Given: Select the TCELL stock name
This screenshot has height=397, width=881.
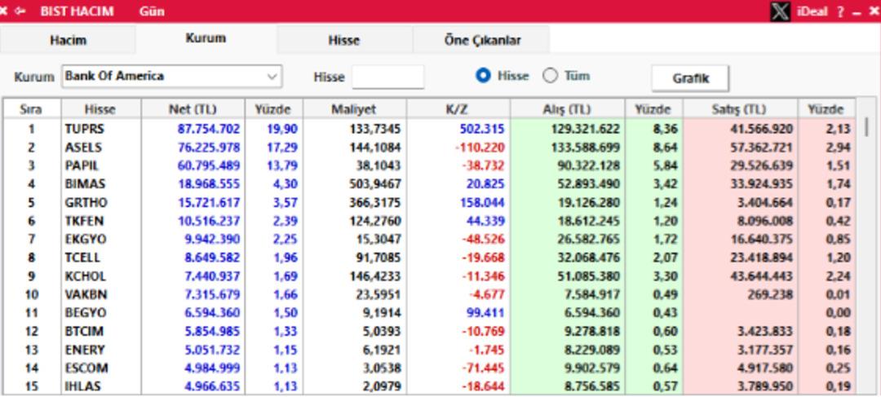Looking at the screenshot, I should coord(82,258).
